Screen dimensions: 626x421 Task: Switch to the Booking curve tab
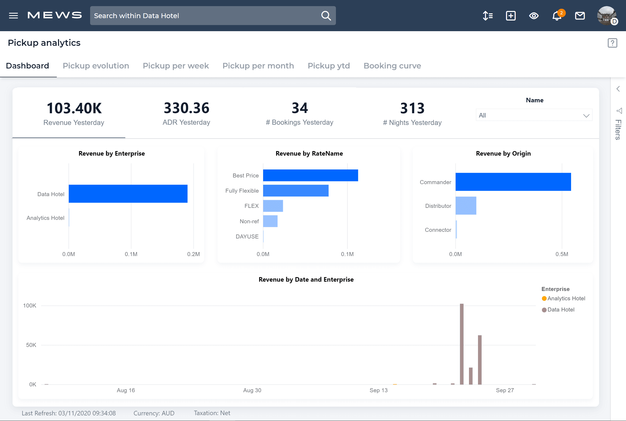tap(392, 66)
